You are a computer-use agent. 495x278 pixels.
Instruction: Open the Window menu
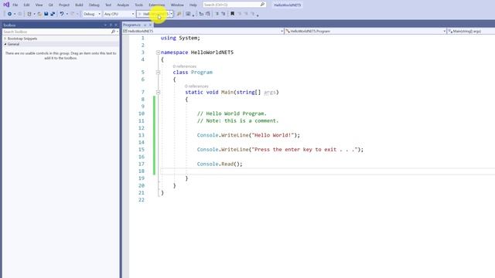click(x=177, y=5)
